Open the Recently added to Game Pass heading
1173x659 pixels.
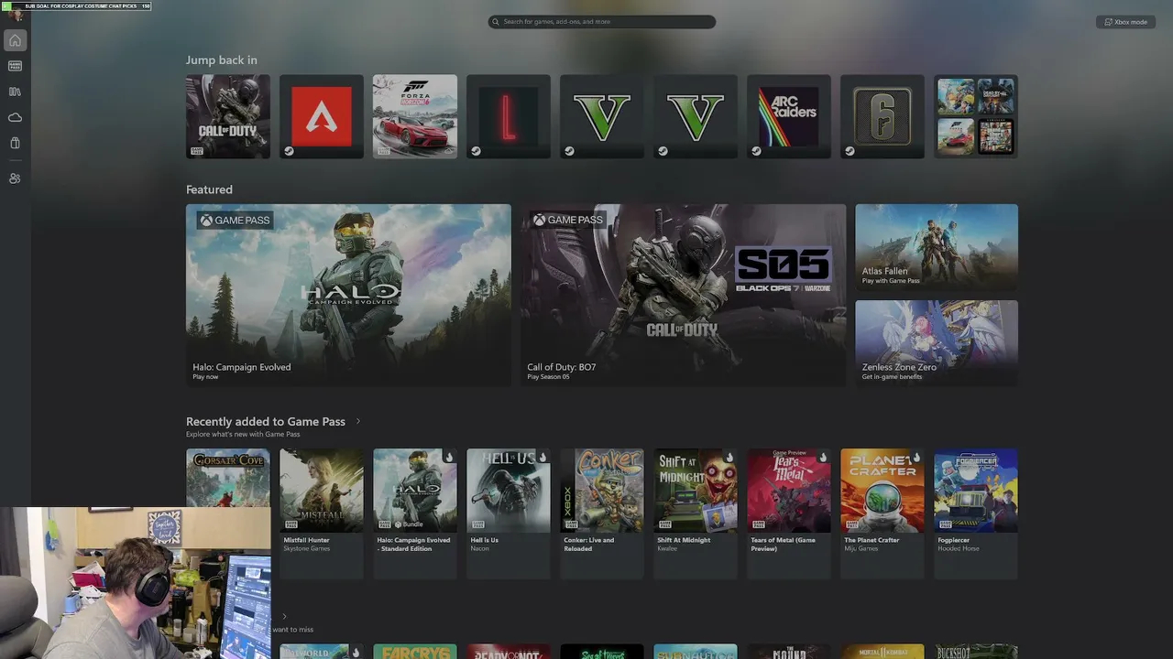click(x=266, y=422)
